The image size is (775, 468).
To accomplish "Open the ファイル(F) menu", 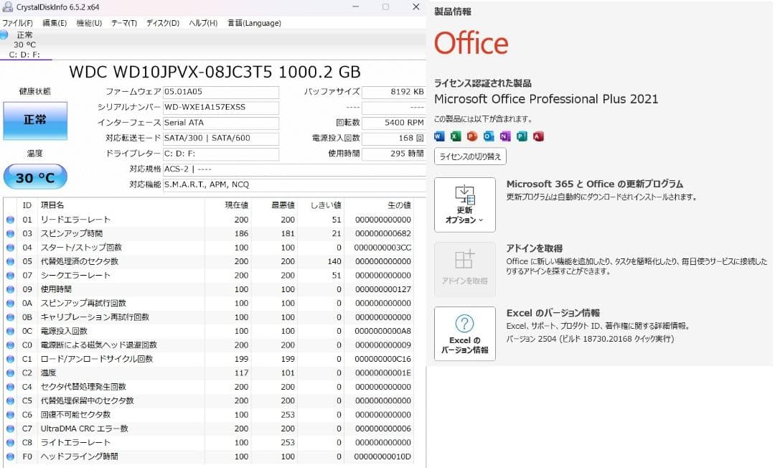I will [17, 23].
